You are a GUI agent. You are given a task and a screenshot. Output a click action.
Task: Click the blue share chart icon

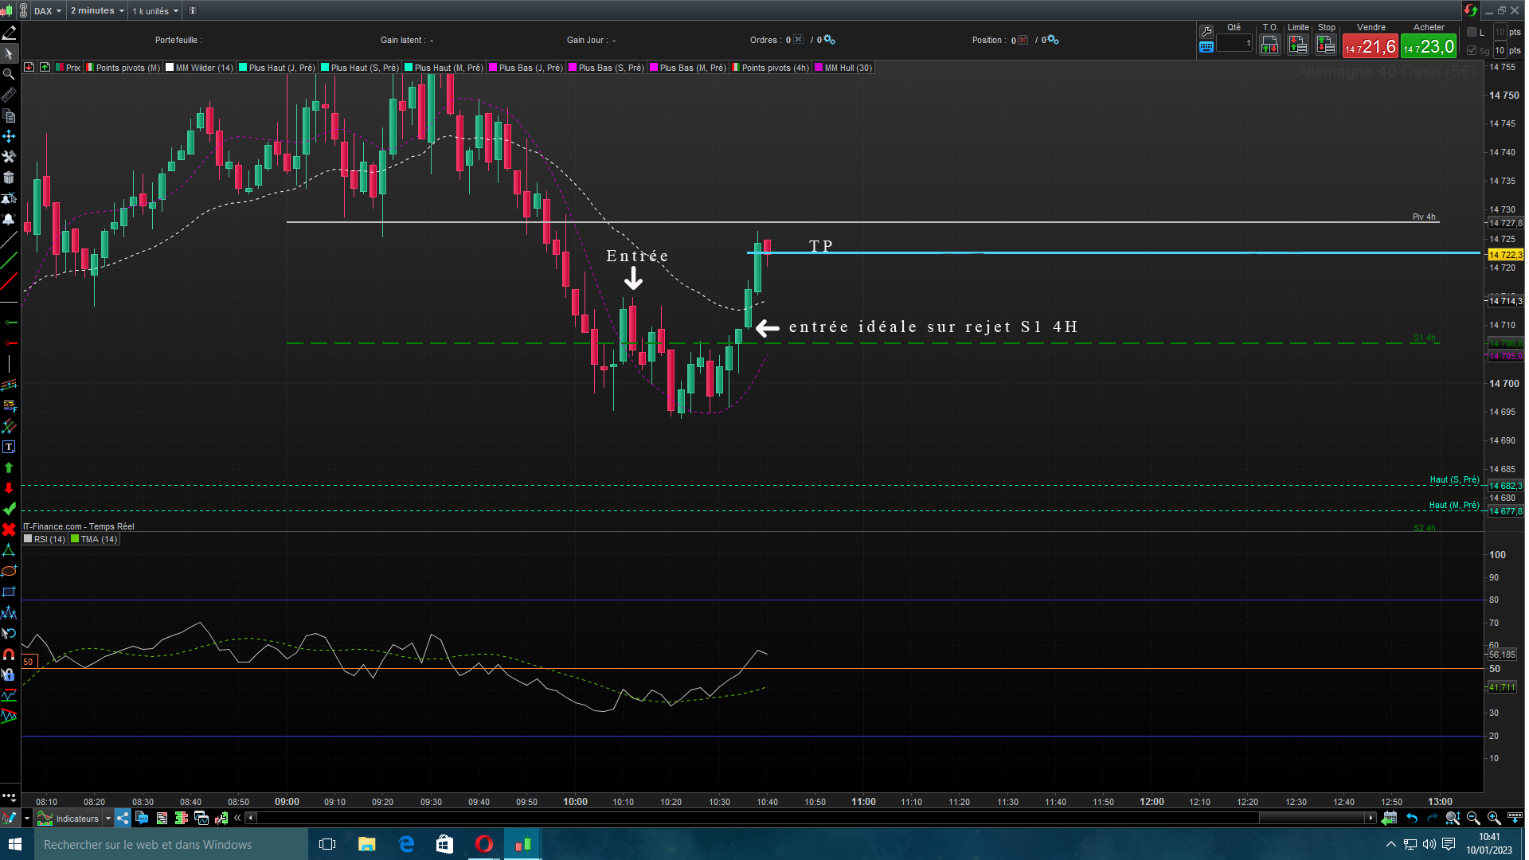pos(123,818)
